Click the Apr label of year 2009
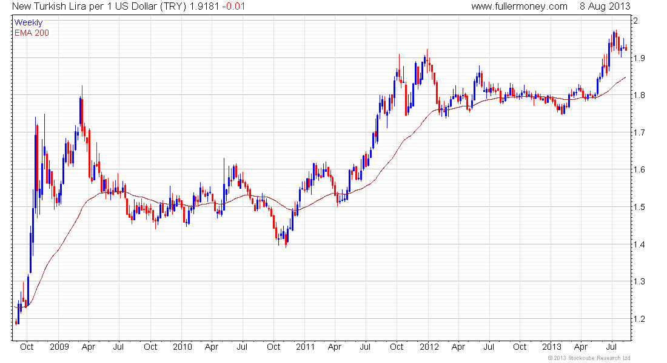 (x=89, y=347)
